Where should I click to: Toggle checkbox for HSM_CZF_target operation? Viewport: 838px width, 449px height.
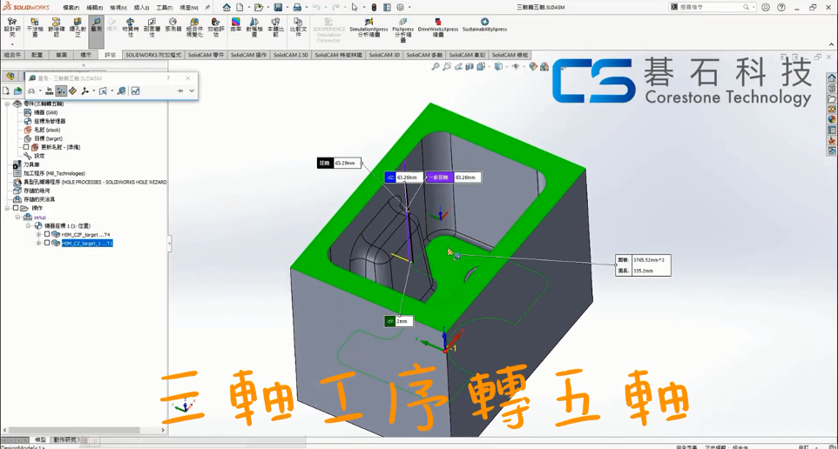click(x=47, y=234)
